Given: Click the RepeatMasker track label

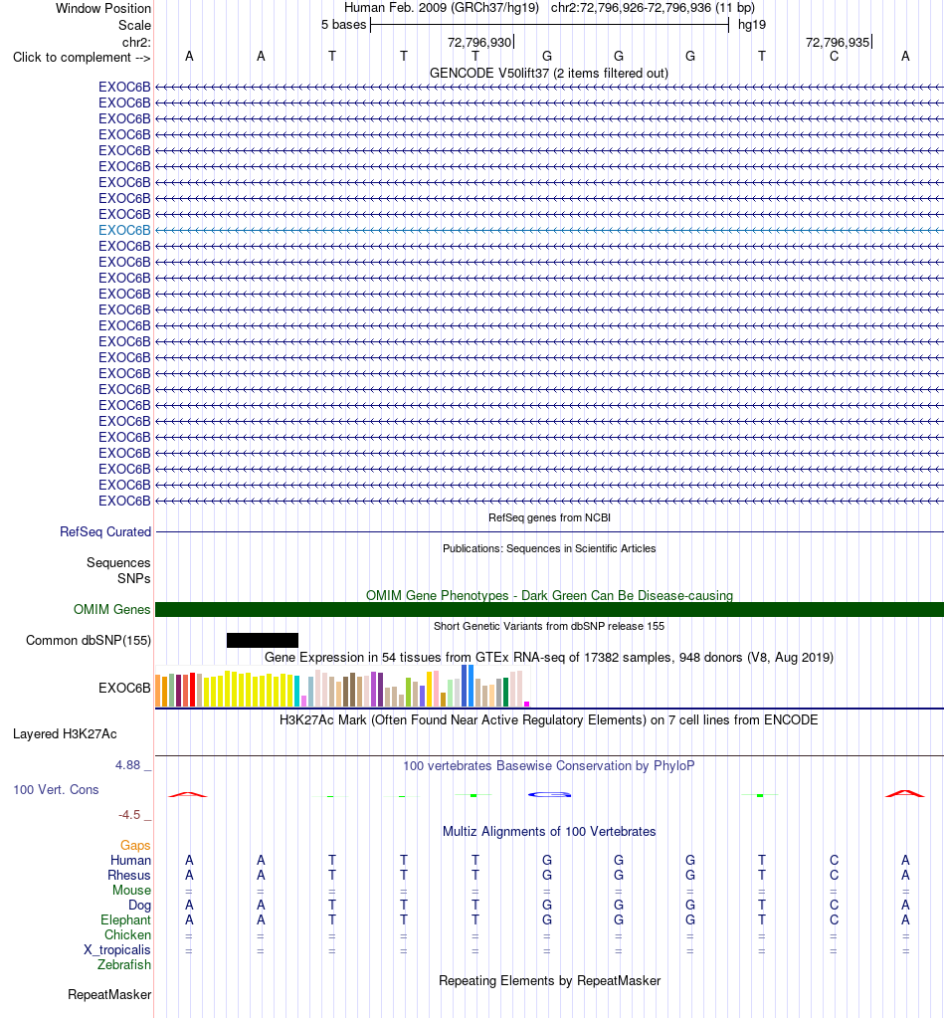Looking at the screenshot, I should (x=109, y=995).
